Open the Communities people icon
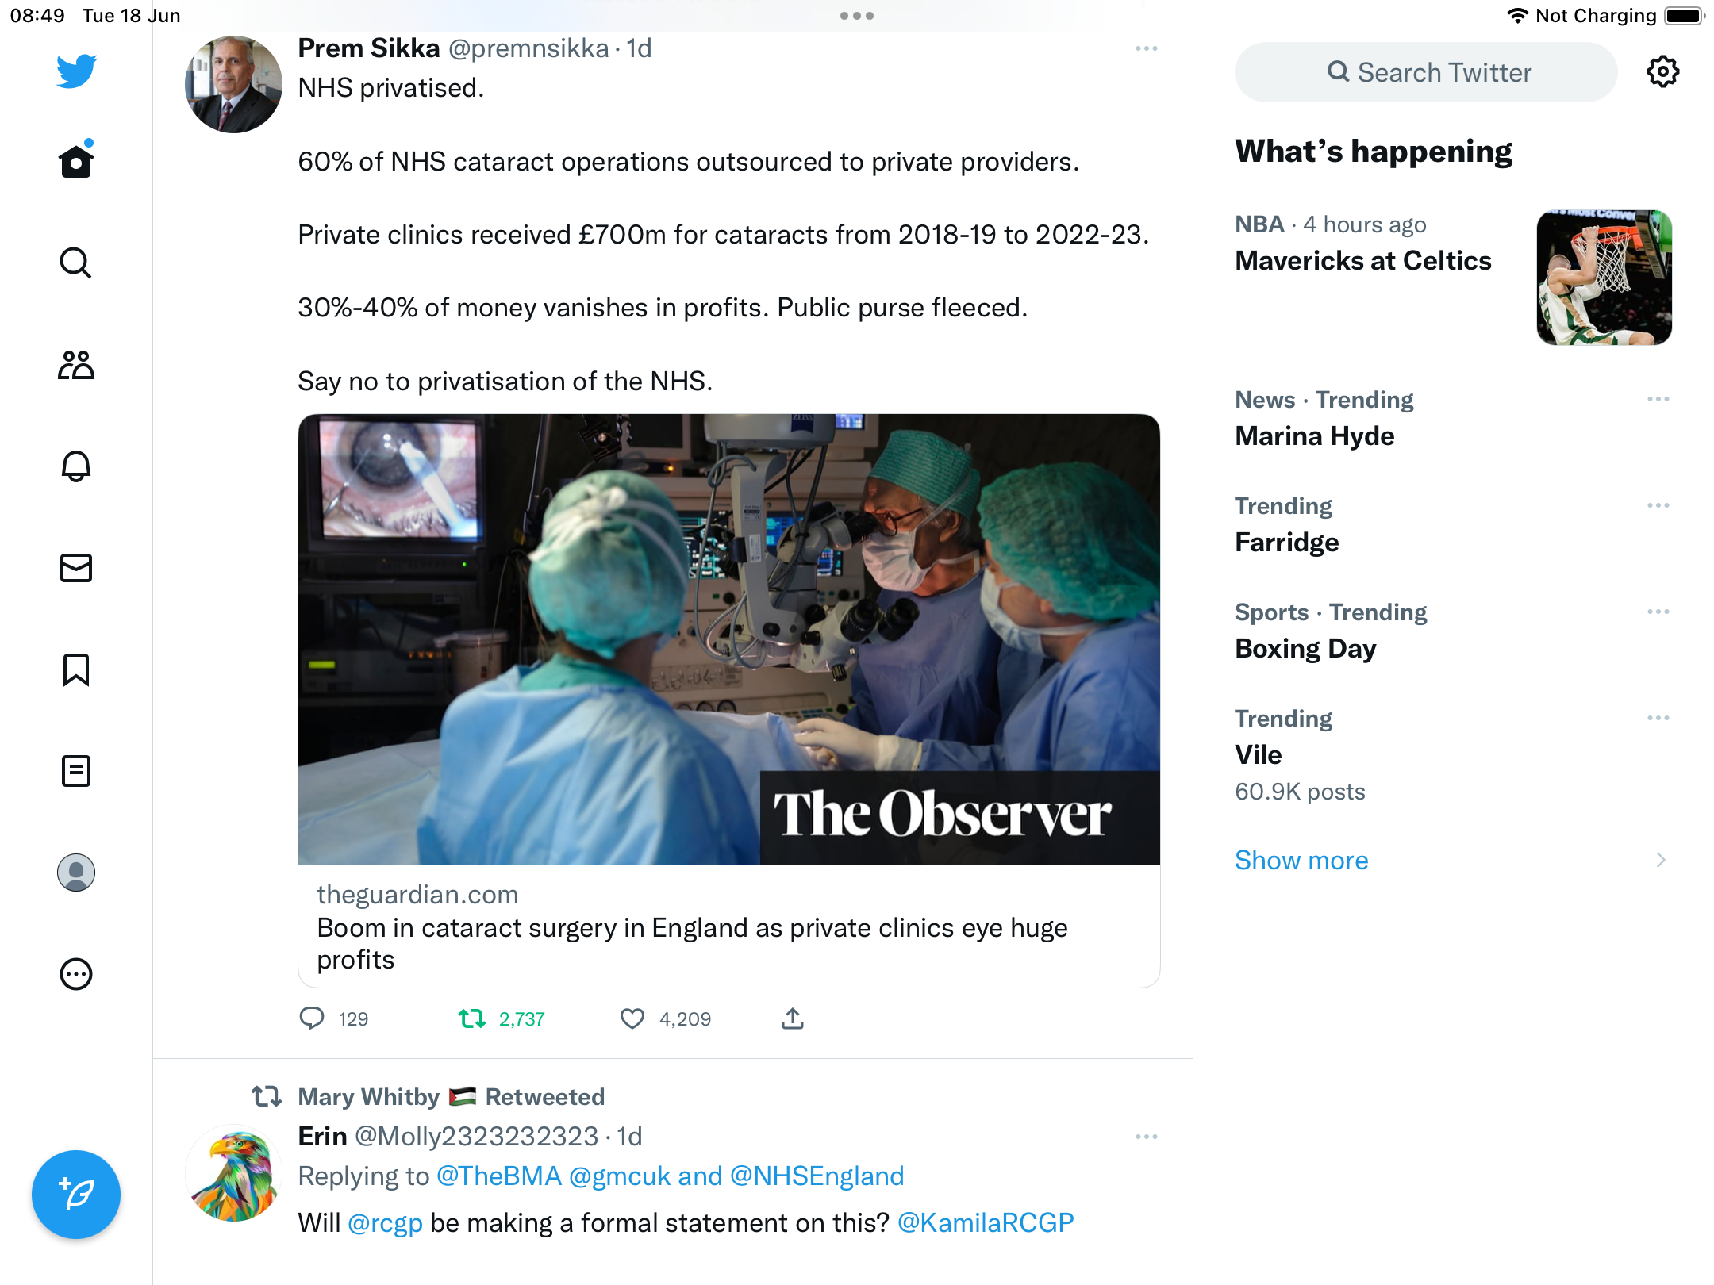Viewport: 1714px width, 1285px height. (x=76, y=365)
